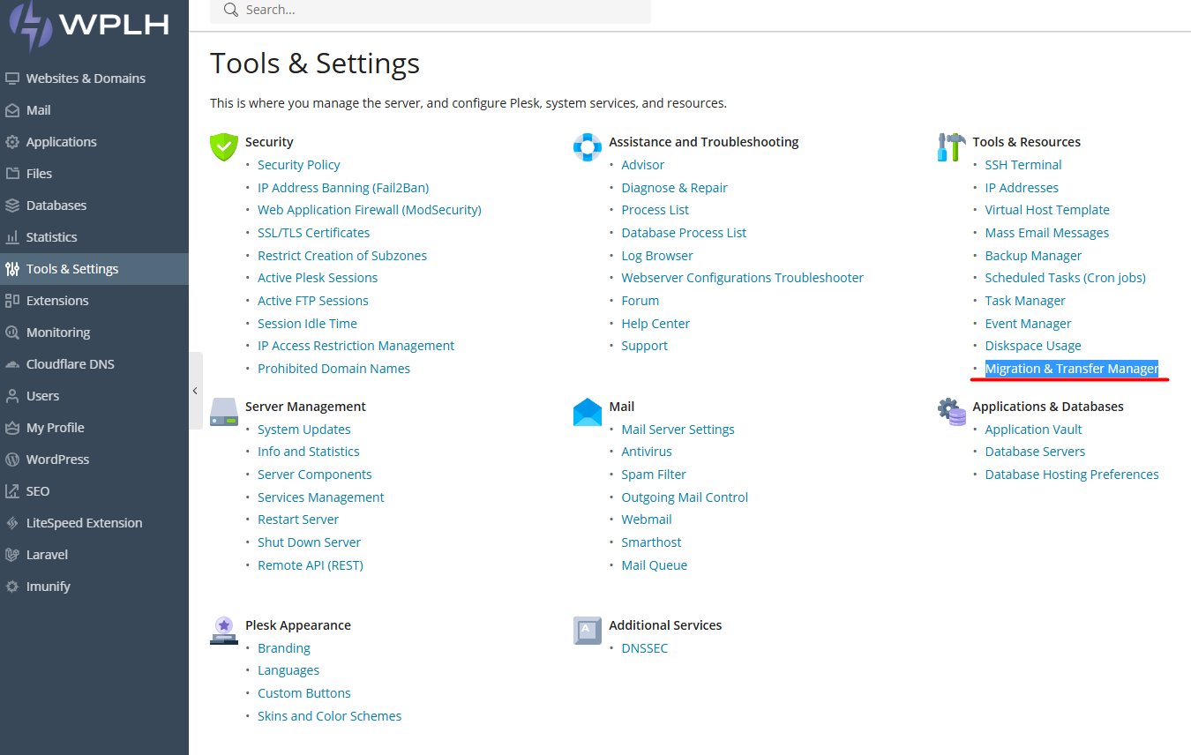Viewport: 1191px width, 755px height.
Task: Click the search magnifier icon
Action: point(231,10)
